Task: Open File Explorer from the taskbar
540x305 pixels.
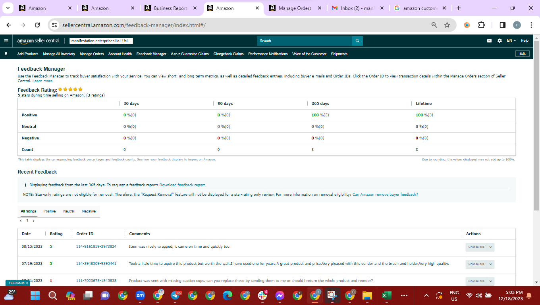Action: (367, 295)
